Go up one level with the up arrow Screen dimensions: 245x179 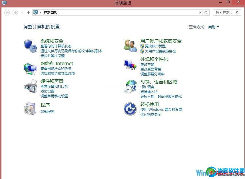[29, 13]
